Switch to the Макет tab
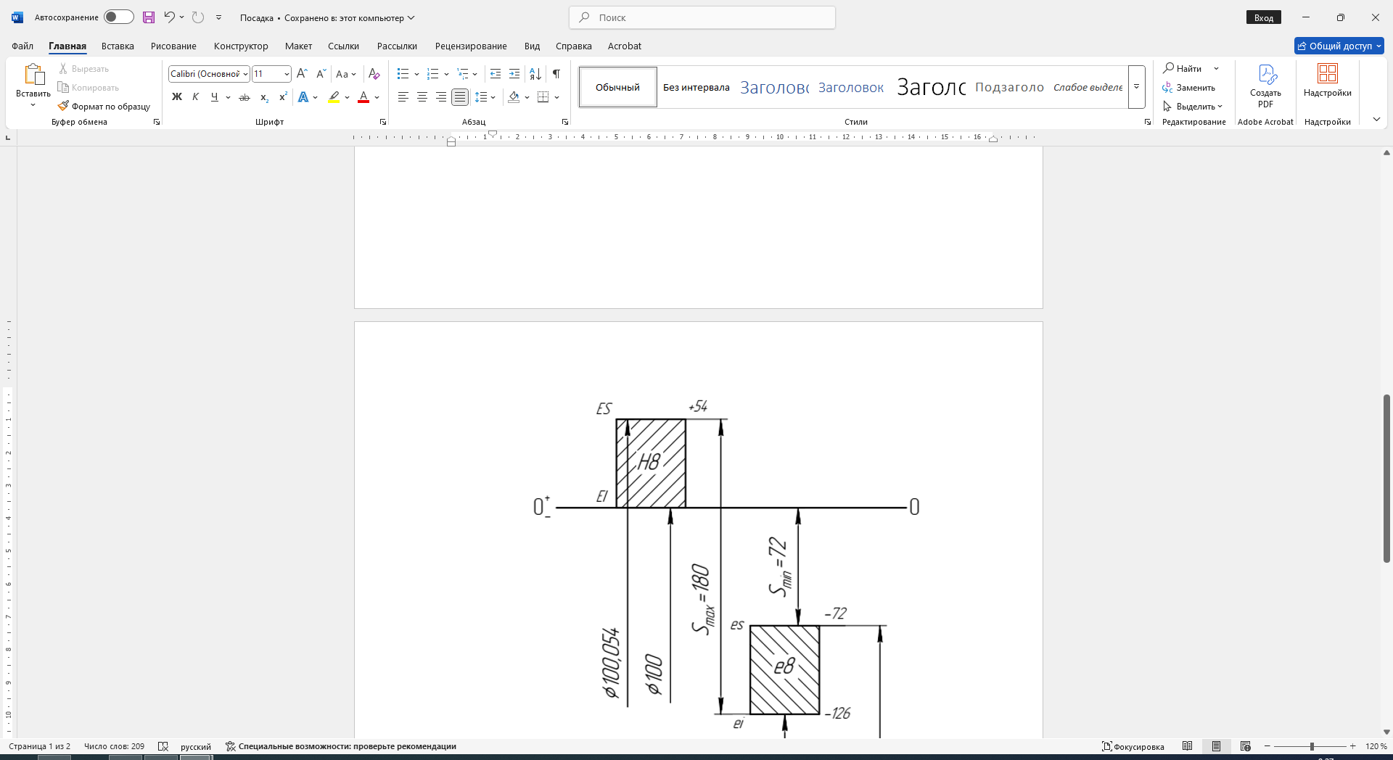The height and width of the screenshot is (760, 1393). click(298, 46)
